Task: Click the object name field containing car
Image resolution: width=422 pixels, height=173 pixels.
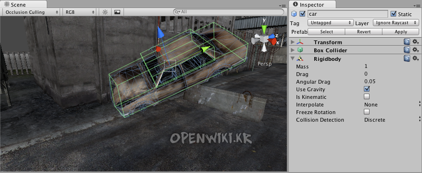Action: [x=348, y=14]
